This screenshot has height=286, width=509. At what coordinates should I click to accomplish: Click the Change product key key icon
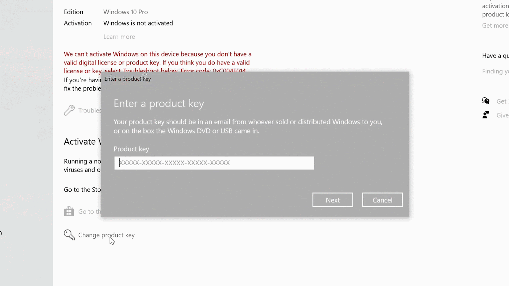tap(69, 235)
